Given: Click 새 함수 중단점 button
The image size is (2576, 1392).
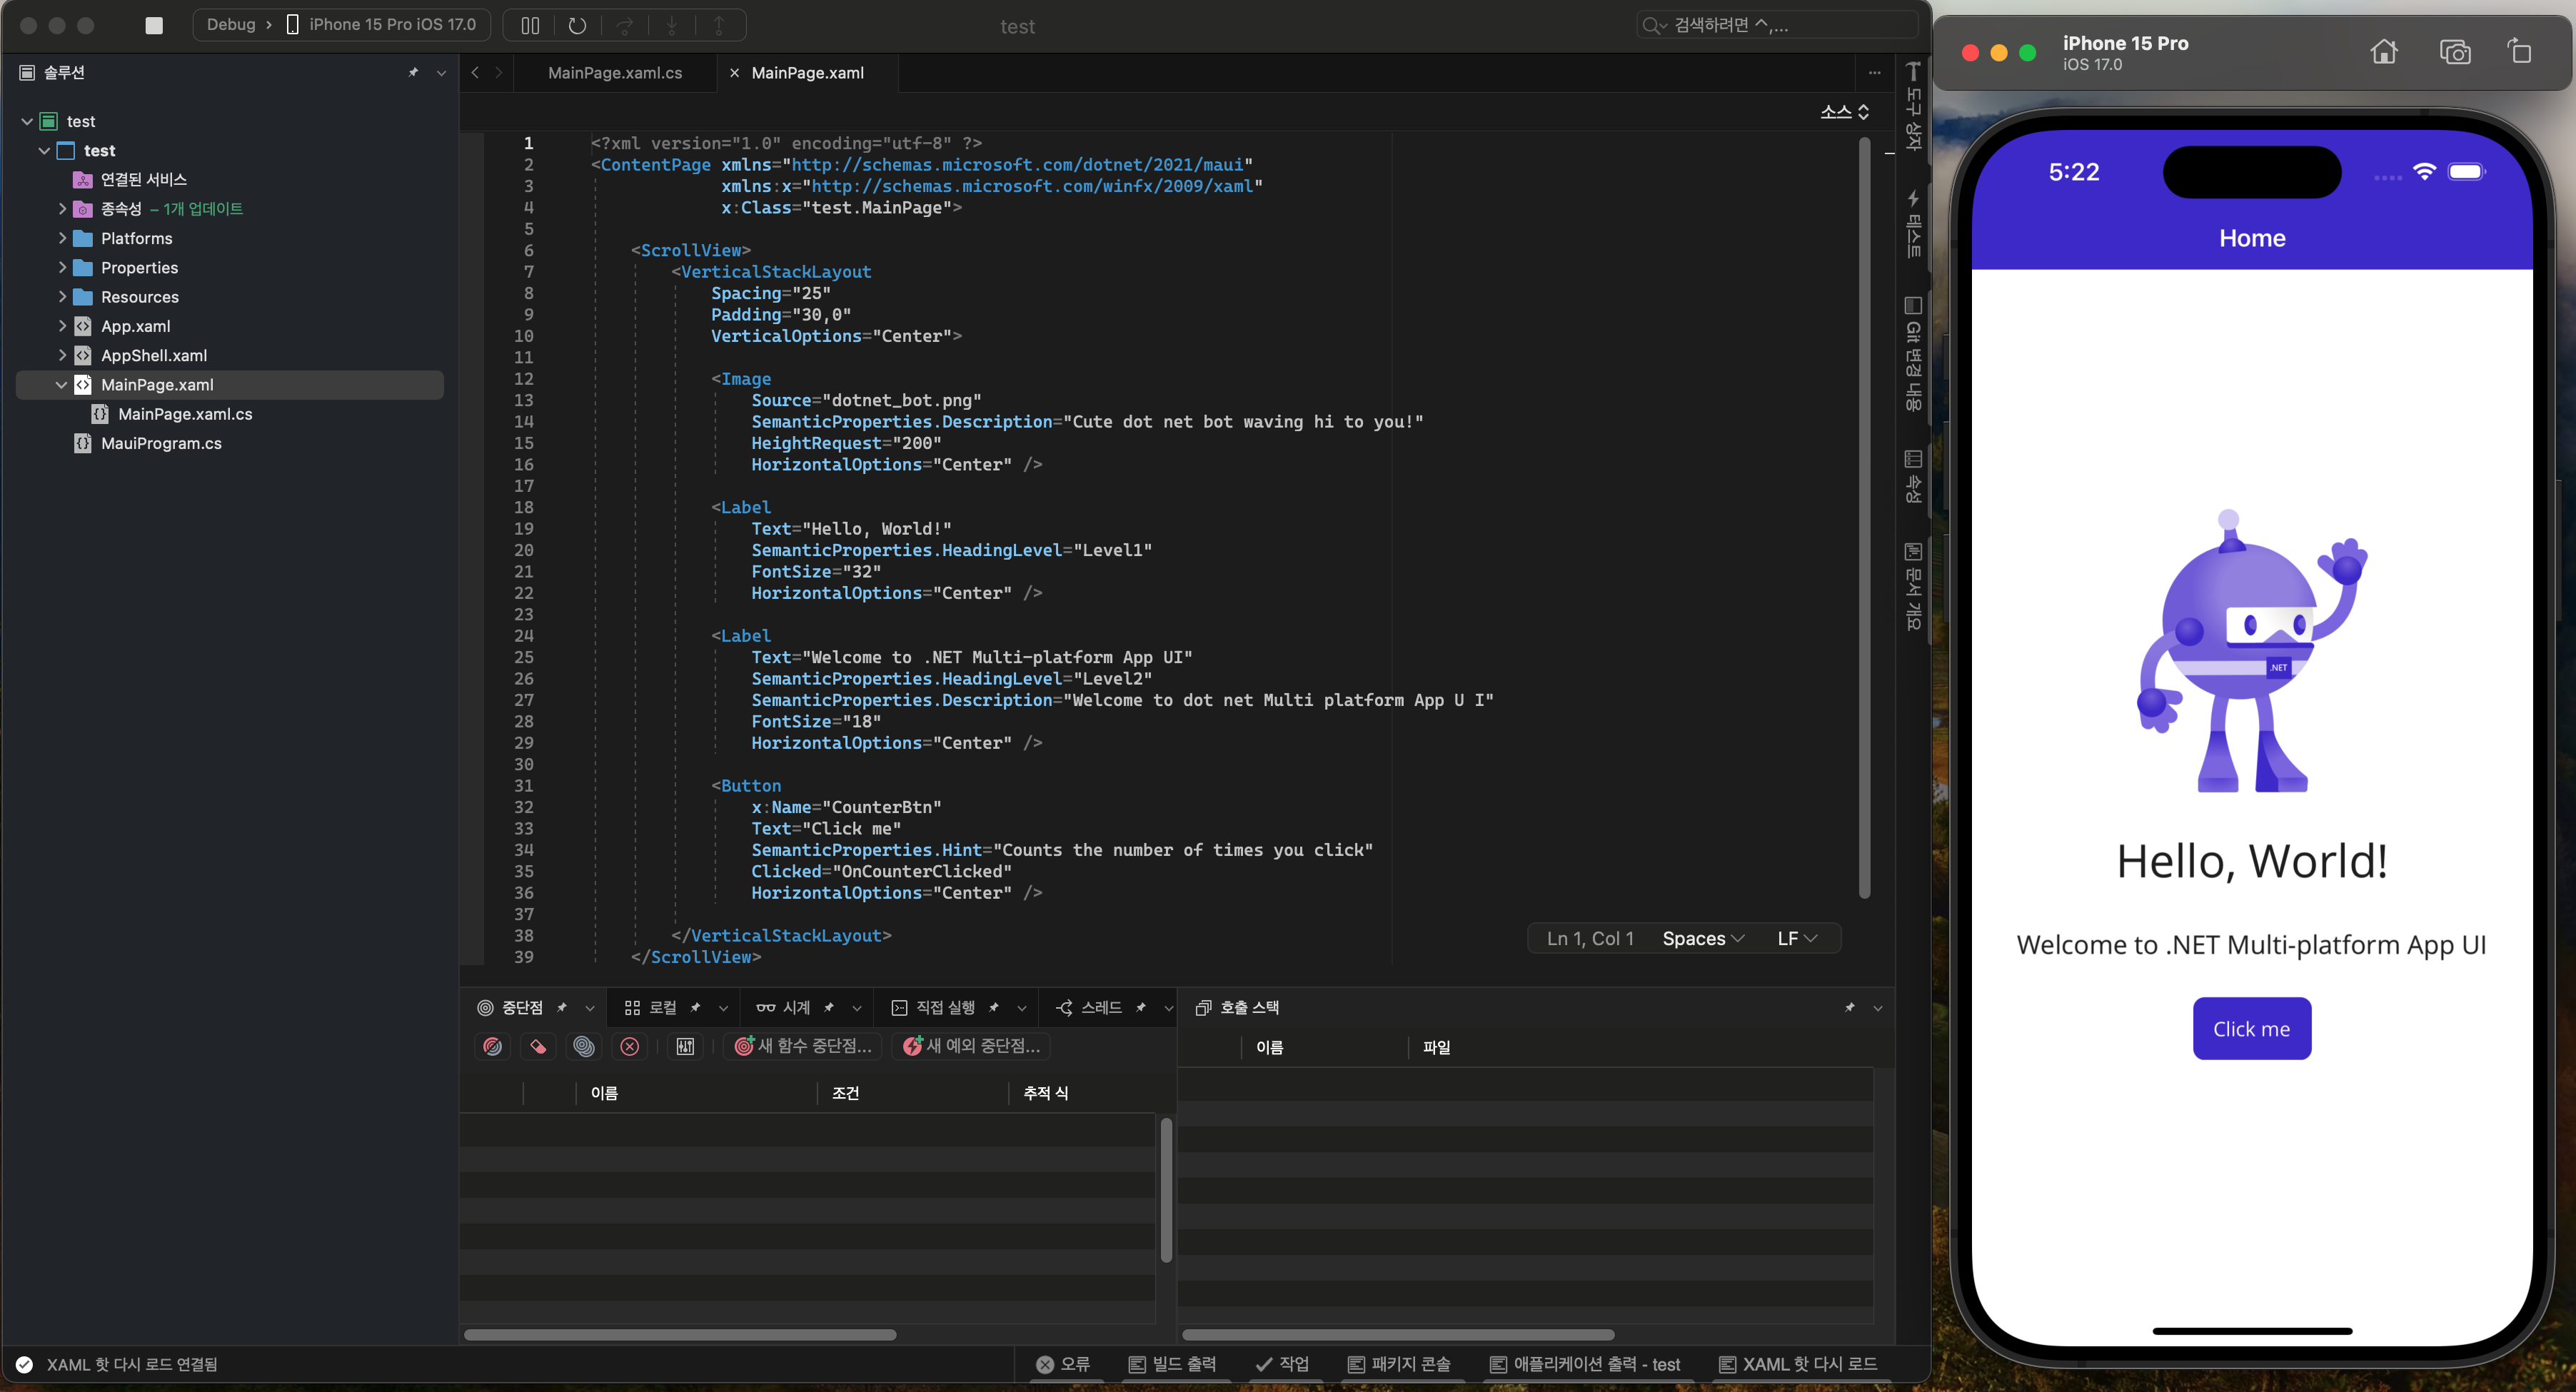Looking at the screenshot, I should [804, 1046].
